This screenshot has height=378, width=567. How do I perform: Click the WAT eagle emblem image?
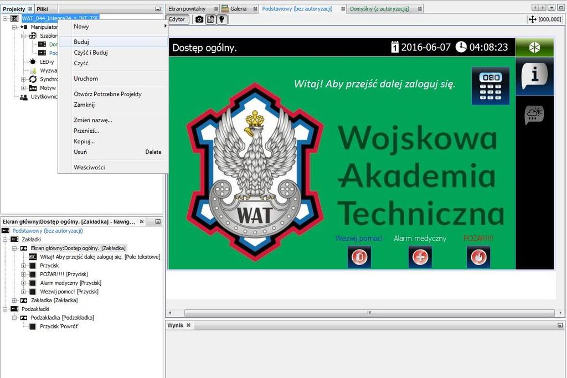[255, 172]
